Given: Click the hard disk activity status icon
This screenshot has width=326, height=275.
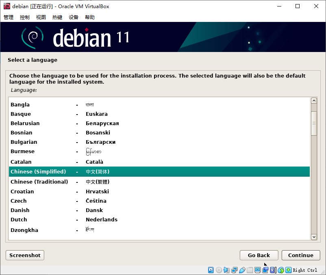Looking at the screenshot, I should pos(211,270).
